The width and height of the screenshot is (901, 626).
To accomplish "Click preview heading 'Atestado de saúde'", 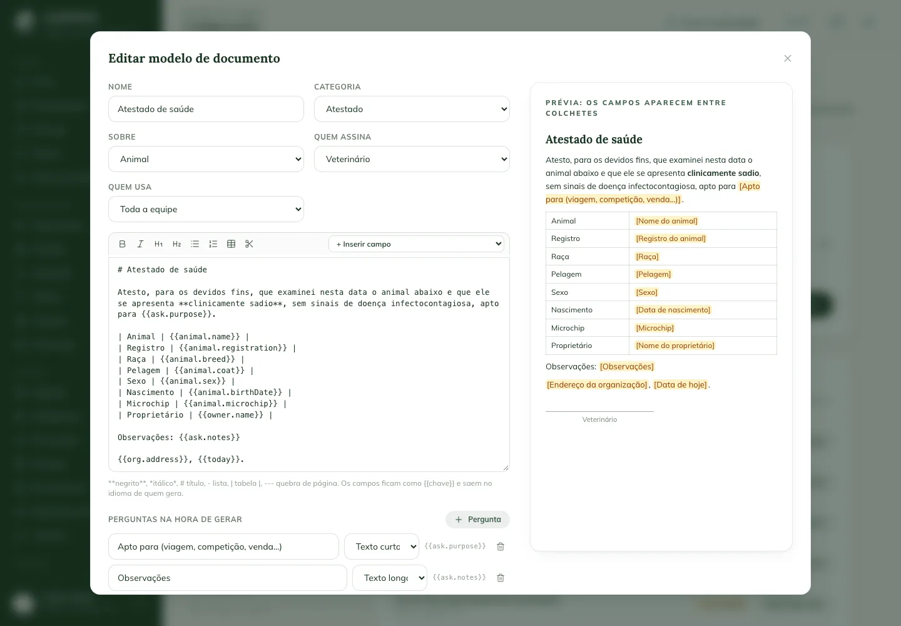I will point(594,140).
